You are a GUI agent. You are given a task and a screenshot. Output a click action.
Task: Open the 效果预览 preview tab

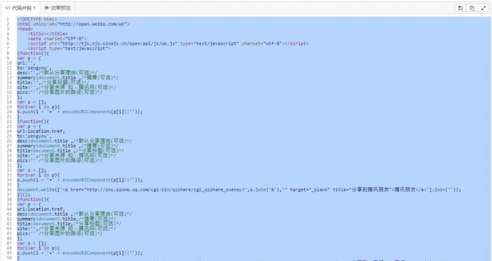coord(57,8)
